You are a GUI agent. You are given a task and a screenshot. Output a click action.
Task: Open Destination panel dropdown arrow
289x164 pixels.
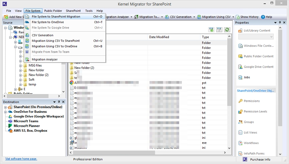pyautogui.click(x=54, y=102)
